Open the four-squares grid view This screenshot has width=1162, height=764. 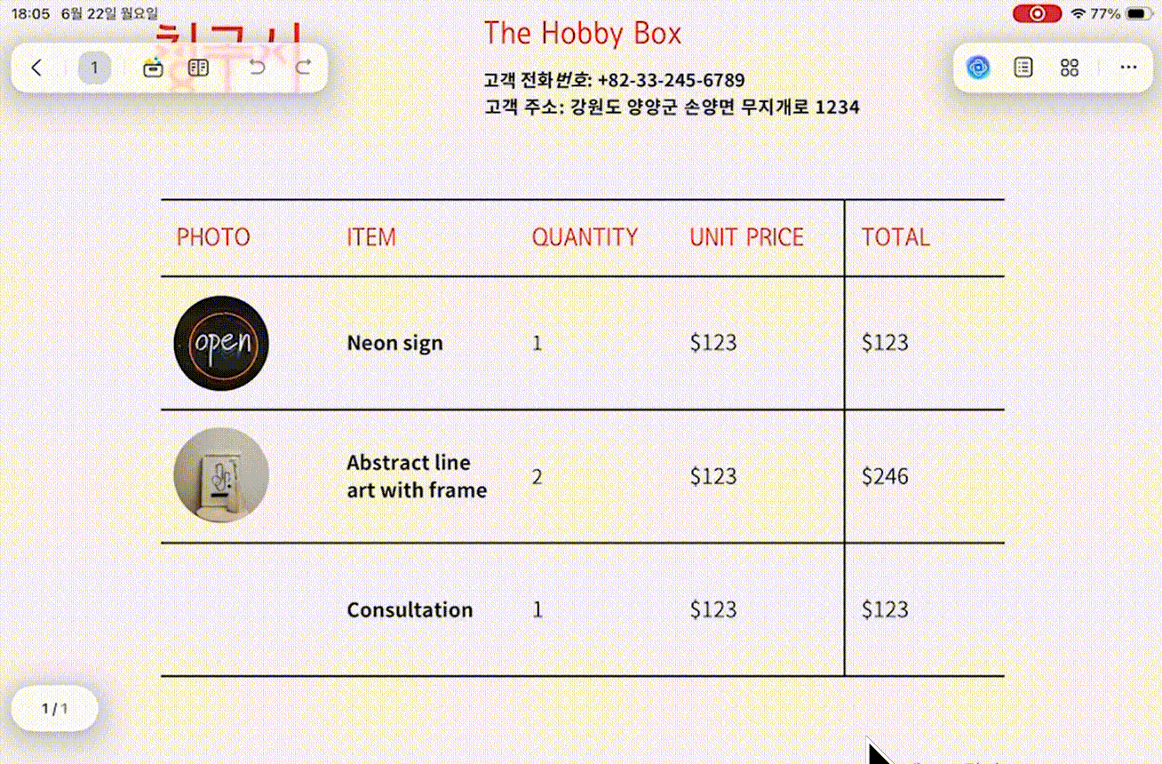[x=1070, y=68]
